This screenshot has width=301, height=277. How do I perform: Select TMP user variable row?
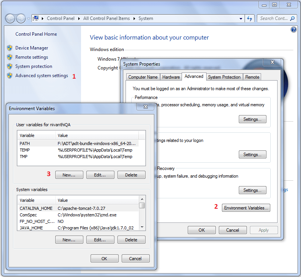click(79, 157)
